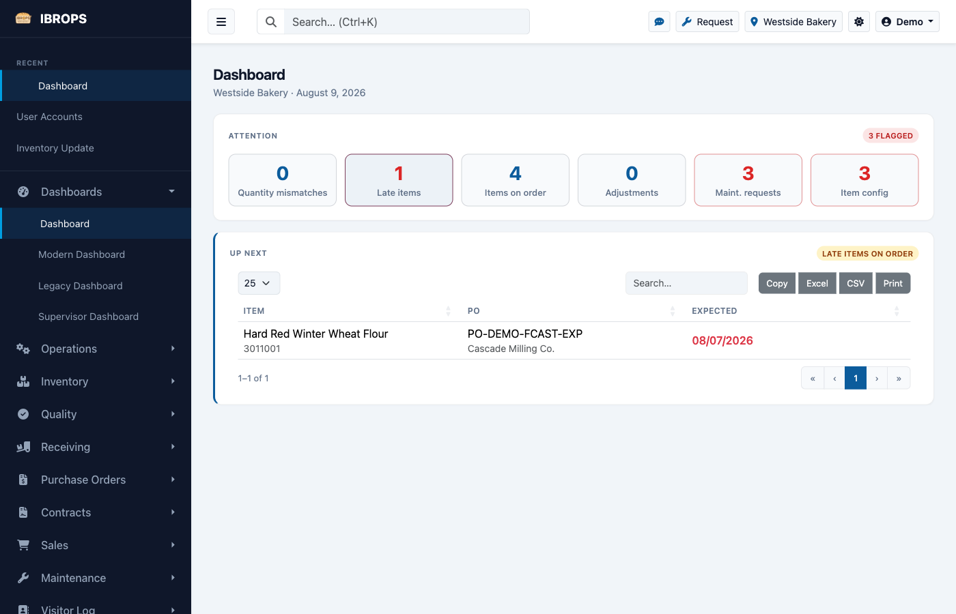This screenshot has width=956, height=614.
Task: Click the Maintenance wrench icon
Action: click(23, 578)
